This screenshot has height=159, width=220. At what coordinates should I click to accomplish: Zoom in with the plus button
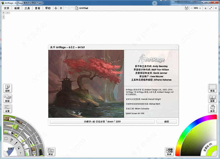click(200, 8)
